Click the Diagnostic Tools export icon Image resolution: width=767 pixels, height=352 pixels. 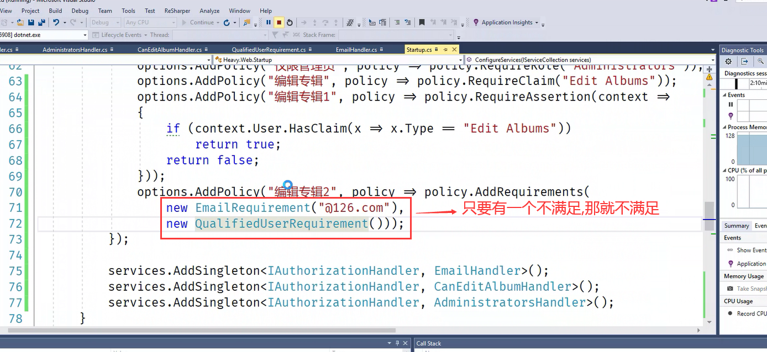point(744,61)
